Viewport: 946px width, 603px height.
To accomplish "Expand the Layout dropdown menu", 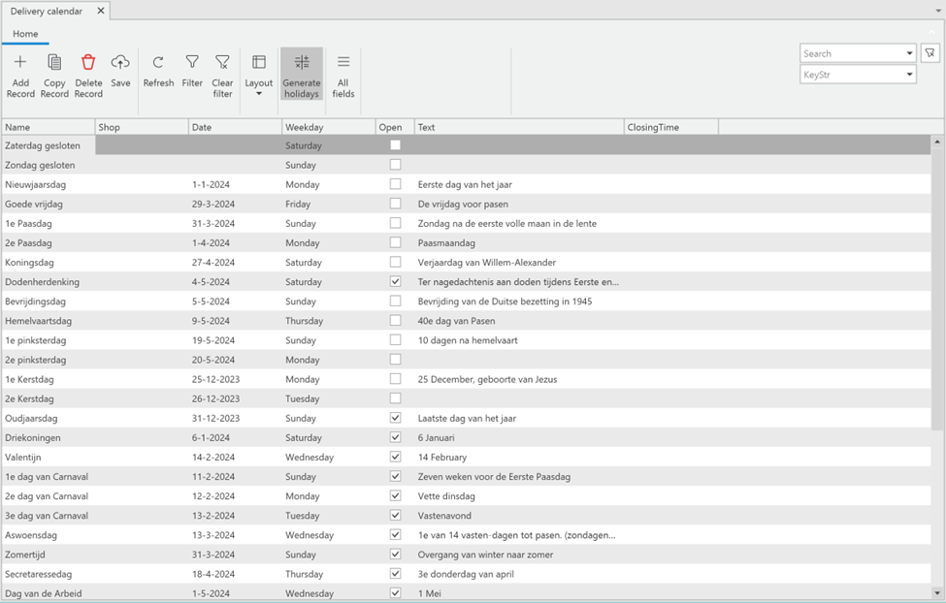I will [259, 93].
